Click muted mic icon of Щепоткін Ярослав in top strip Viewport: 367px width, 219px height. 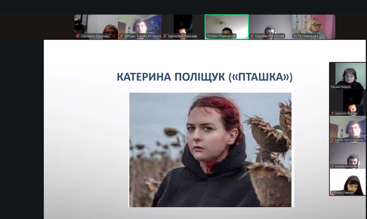click(x=165, y=36)
